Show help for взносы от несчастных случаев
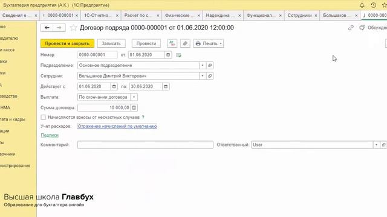This screenshot has height=217, width=387. click(x=143, y=118)
